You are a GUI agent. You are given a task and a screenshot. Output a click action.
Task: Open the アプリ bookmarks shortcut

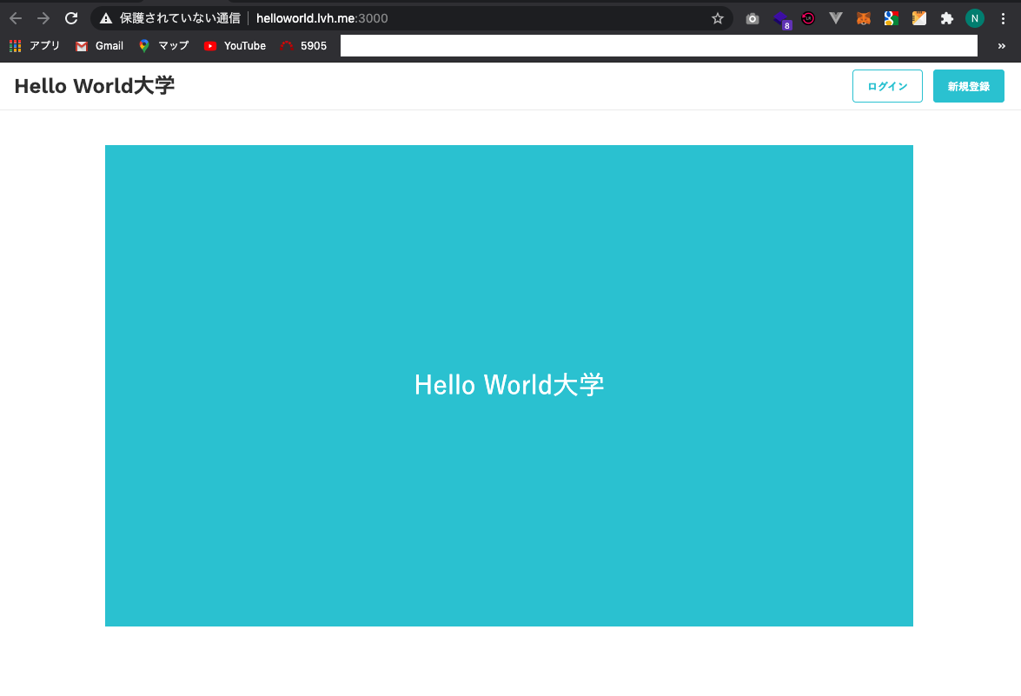(35, 46)
